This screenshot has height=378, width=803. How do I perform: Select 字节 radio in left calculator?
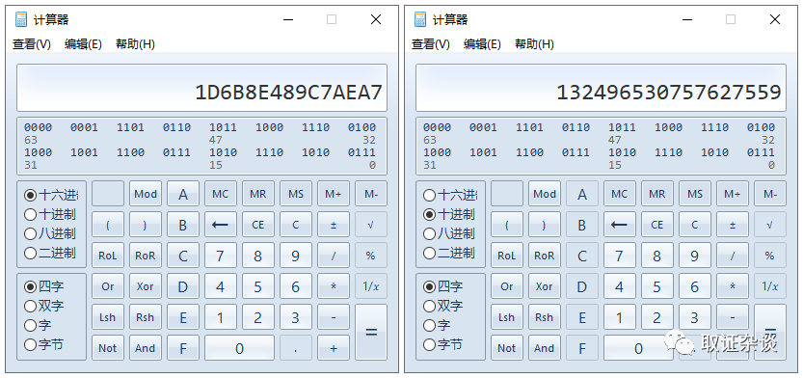click(x=44, y=344)
